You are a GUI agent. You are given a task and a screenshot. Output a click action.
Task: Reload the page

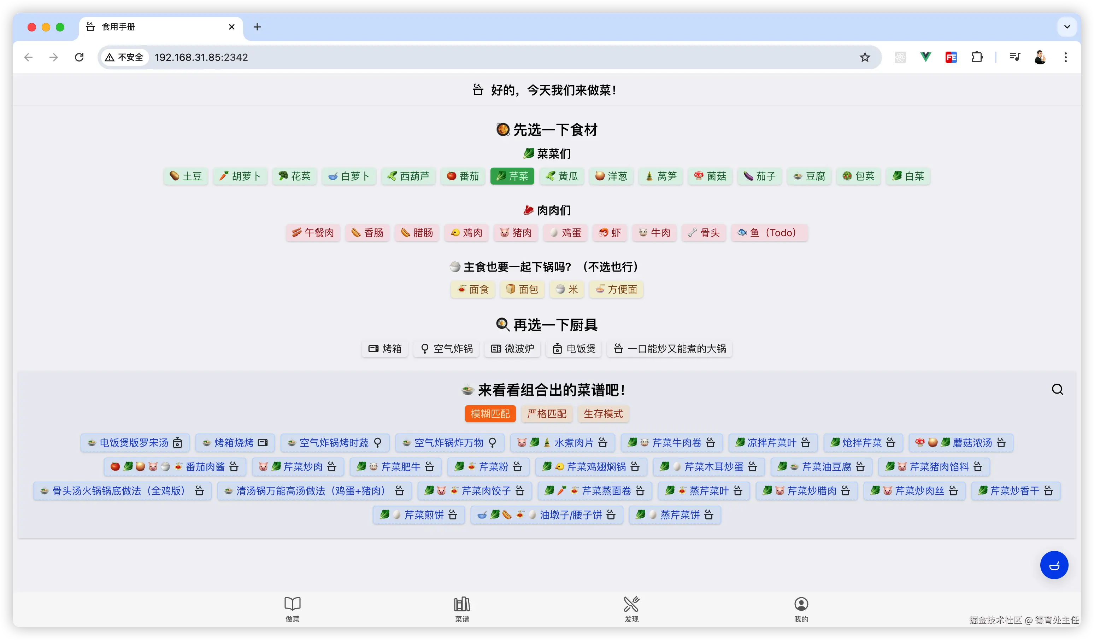[79, 57]
